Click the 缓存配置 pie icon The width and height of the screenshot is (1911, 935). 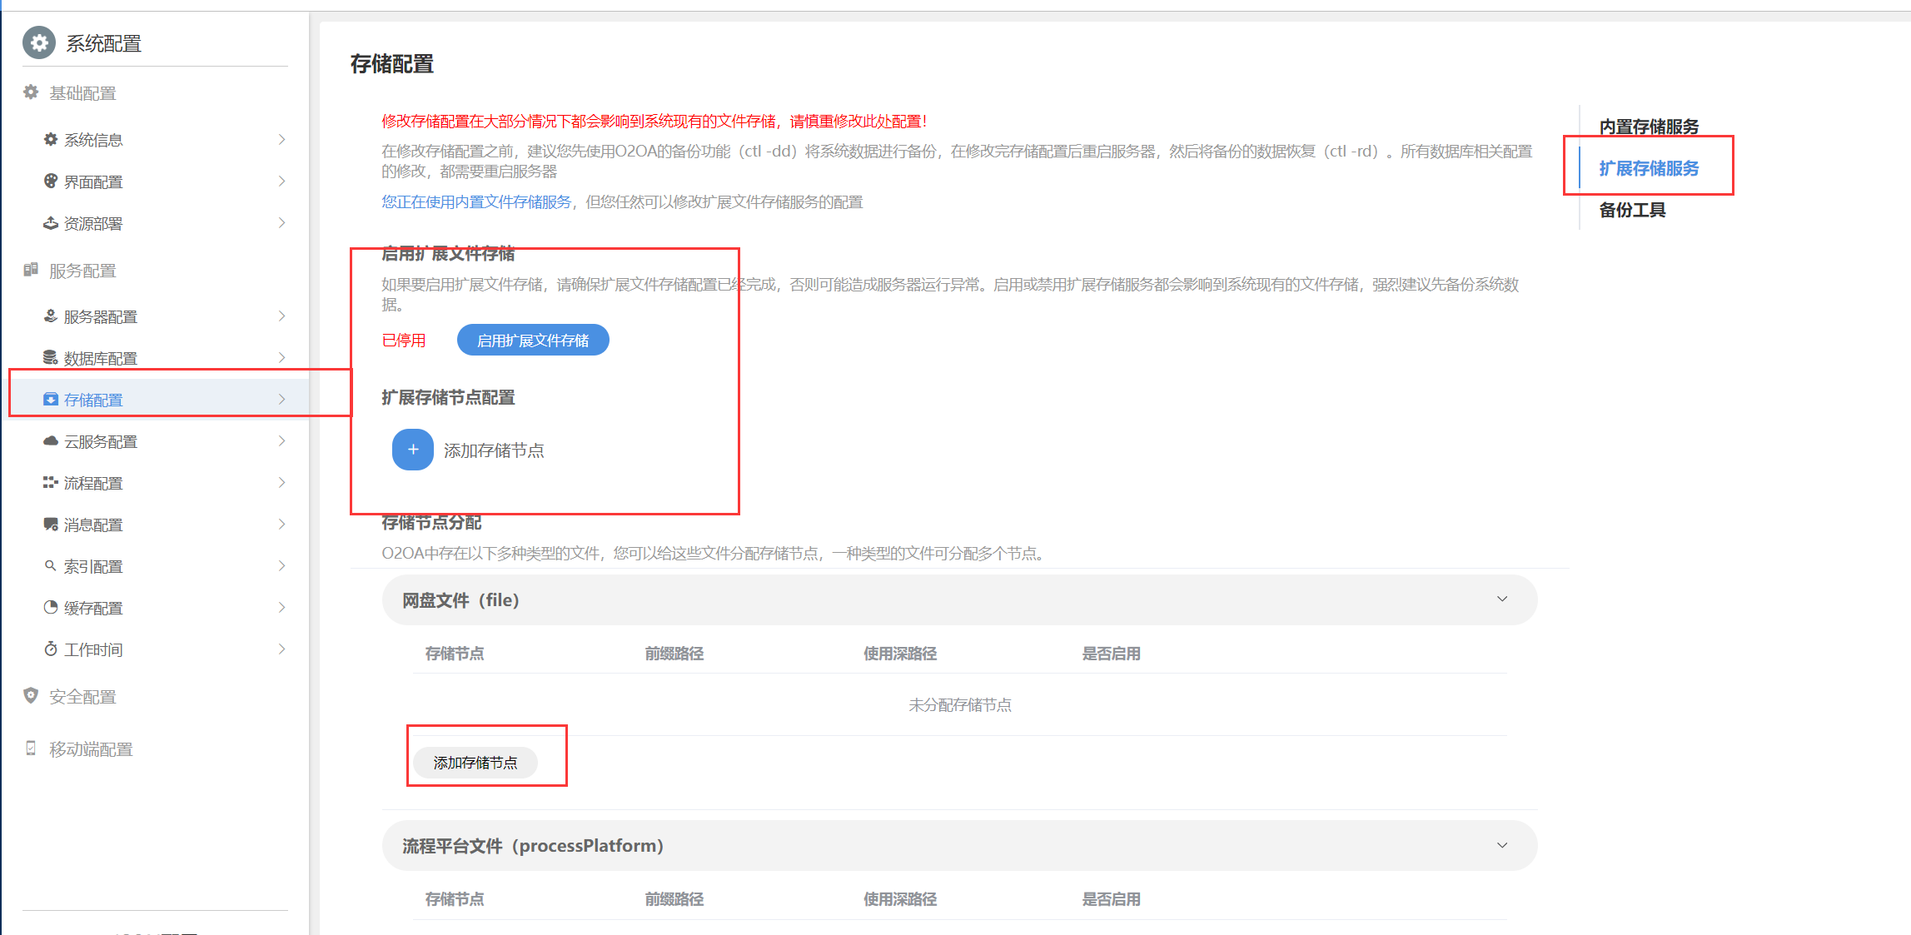tap(51, 608)
